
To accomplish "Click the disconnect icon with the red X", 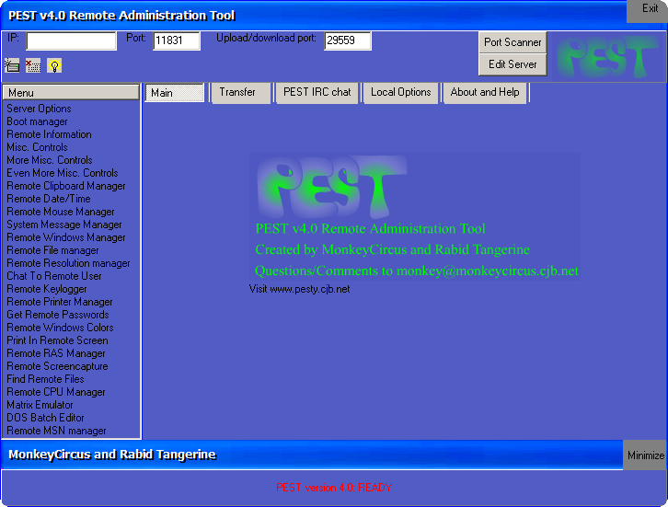I will [x=33, y=65].
